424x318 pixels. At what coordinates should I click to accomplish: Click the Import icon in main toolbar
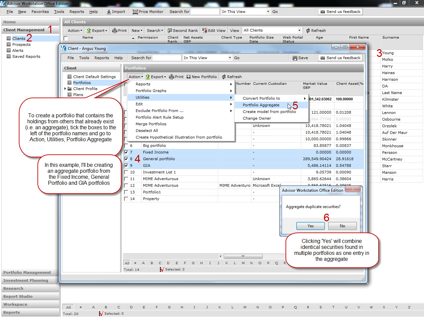[x=109, y=12]
